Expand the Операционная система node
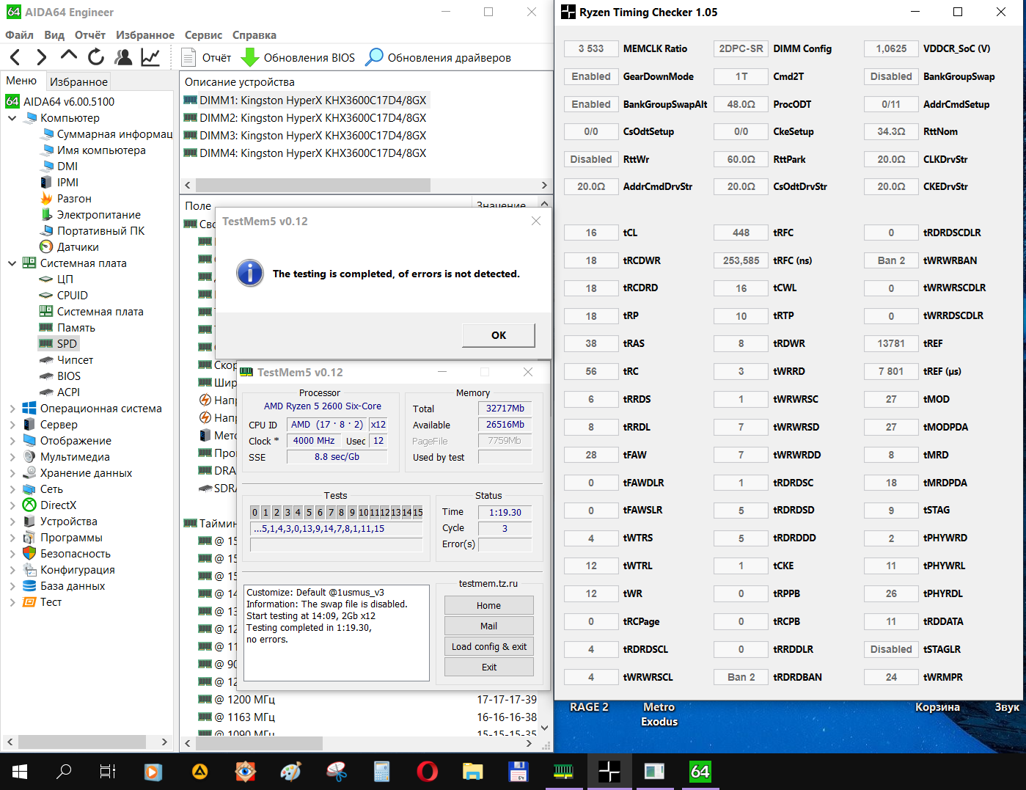 click(x=12, y=409)
